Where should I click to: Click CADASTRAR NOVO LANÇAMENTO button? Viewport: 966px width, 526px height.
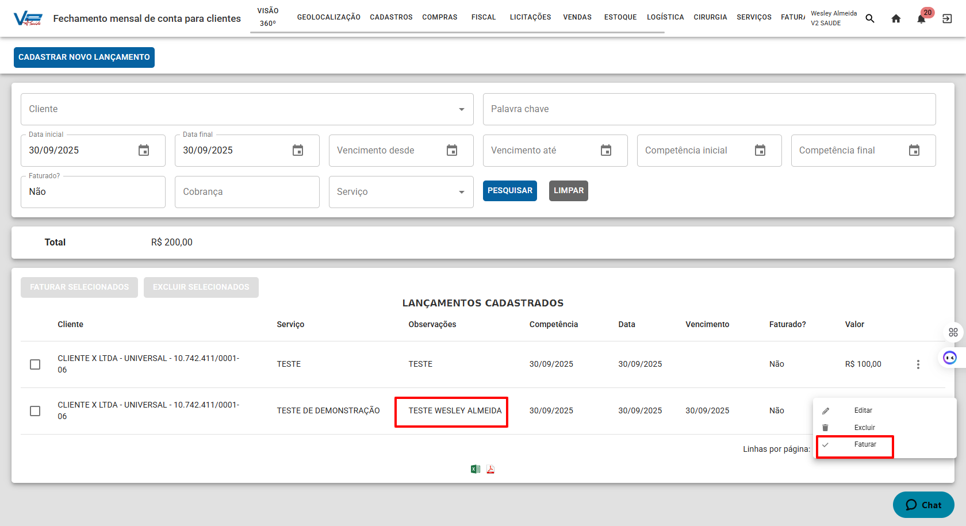click(84, 57)
